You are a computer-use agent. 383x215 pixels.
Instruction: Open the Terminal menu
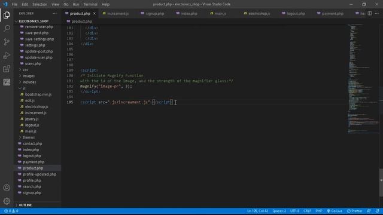90,4
